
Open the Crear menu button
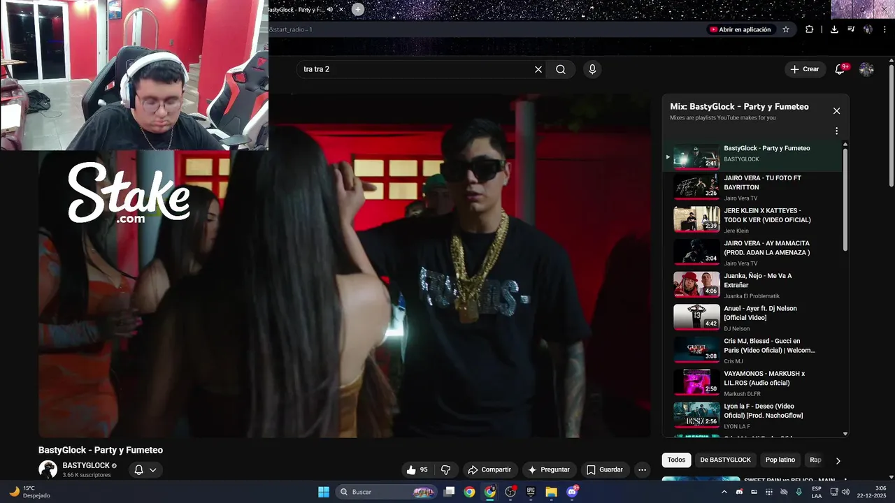[x=805, y=69]
